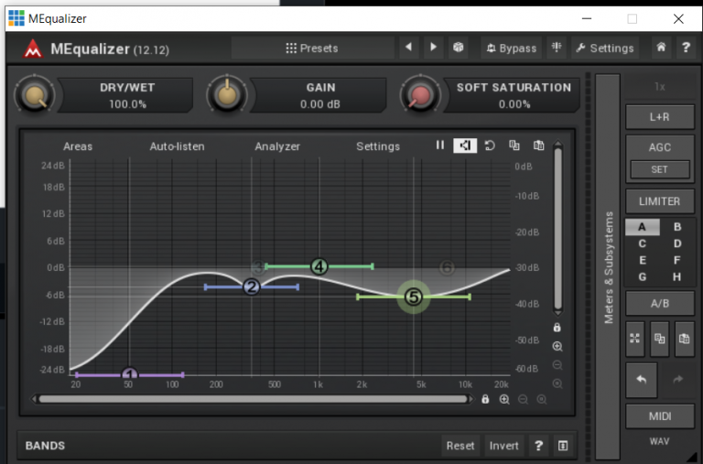Paste EQ graph settings icon
The height and width of the screenshot is (464, 703).
point(538,146)
